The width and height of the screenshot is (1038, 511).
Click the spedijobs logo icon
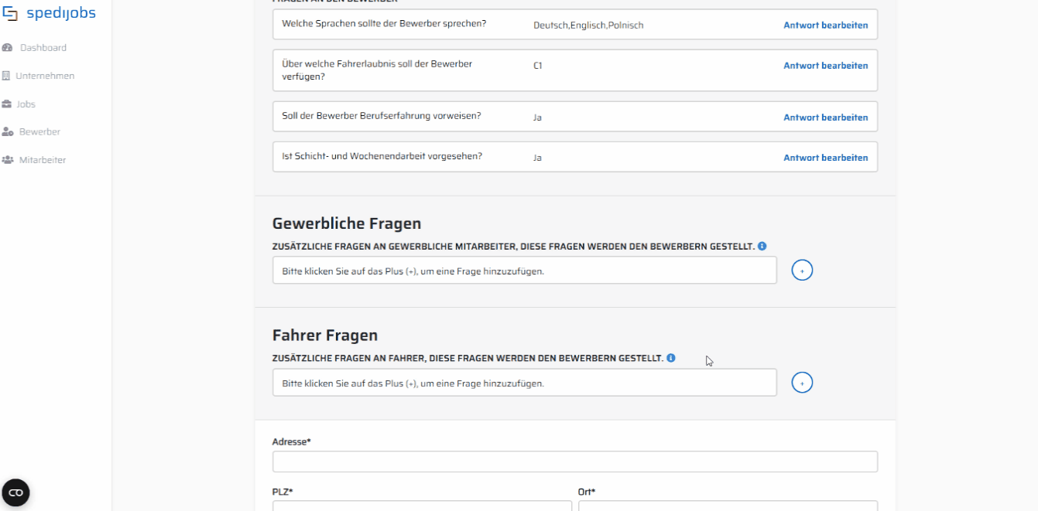pyautogui.click(x=11, y=13)
